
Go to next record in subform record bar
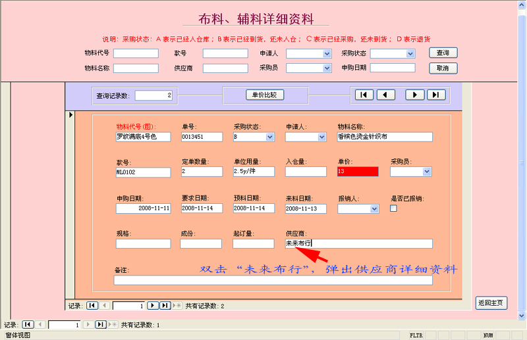[153, 305]
